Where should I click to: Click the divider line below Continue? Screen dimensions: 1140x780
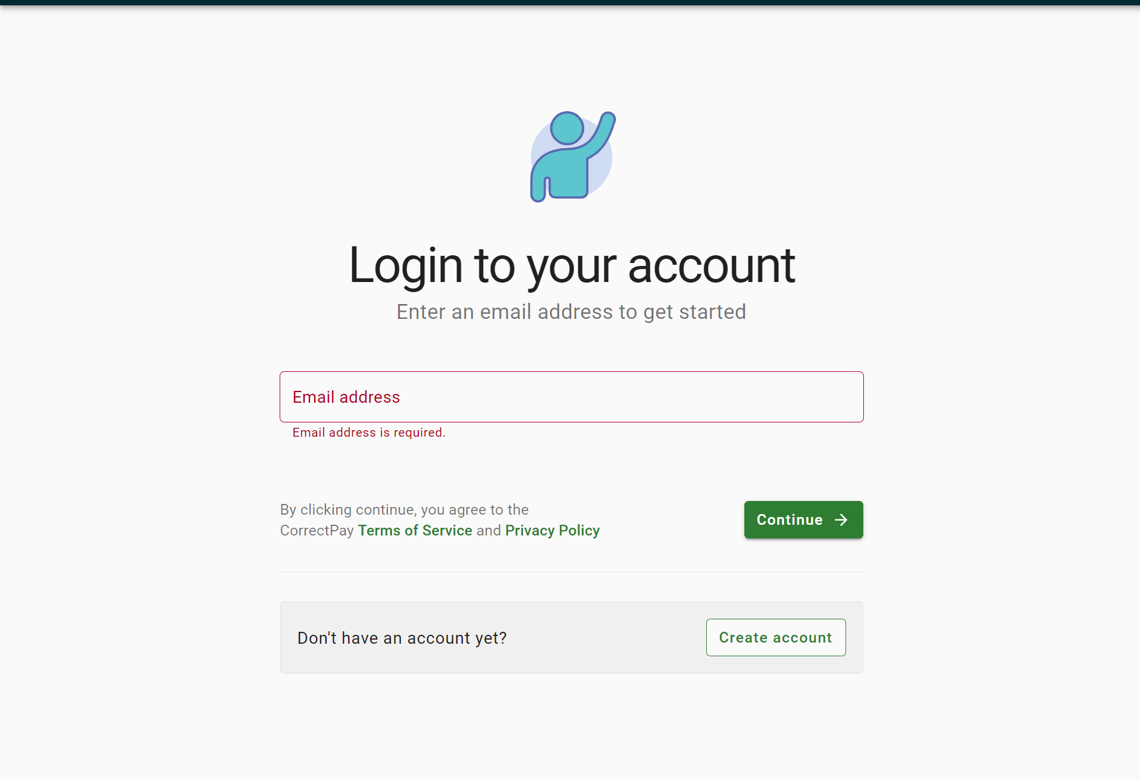click(x=571, y=572)
